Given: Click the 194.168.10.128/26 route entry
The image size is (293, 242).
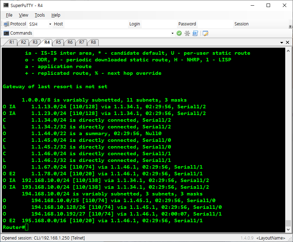Looking at the screenshot, I should pyautogui.click(x=112, y=207).
